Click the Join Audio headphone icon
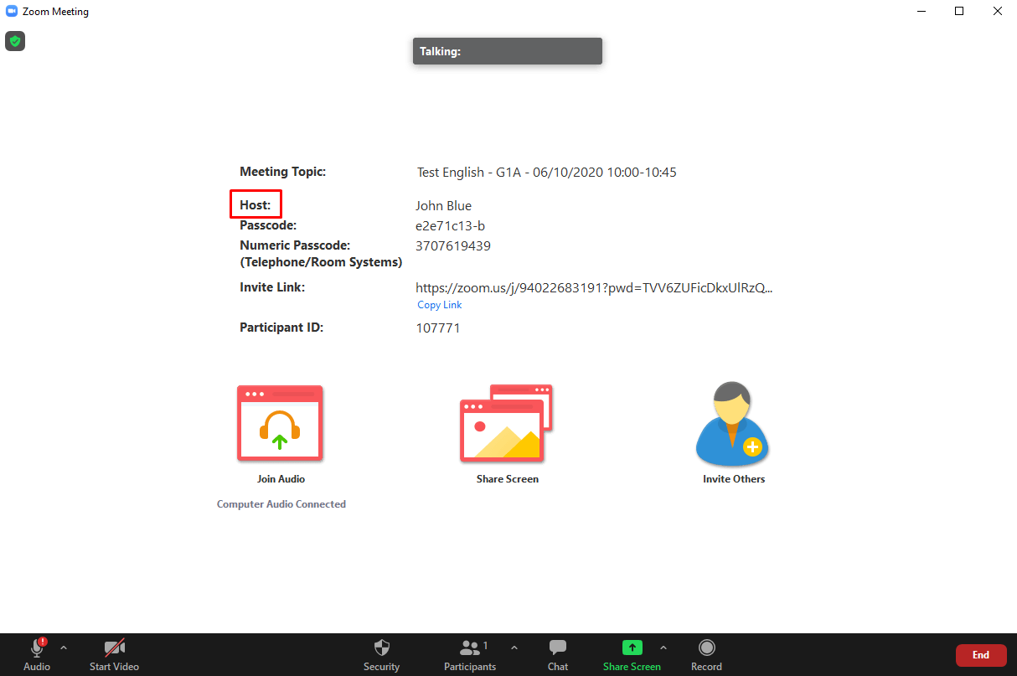1017x676 pixels. point(280,423)
